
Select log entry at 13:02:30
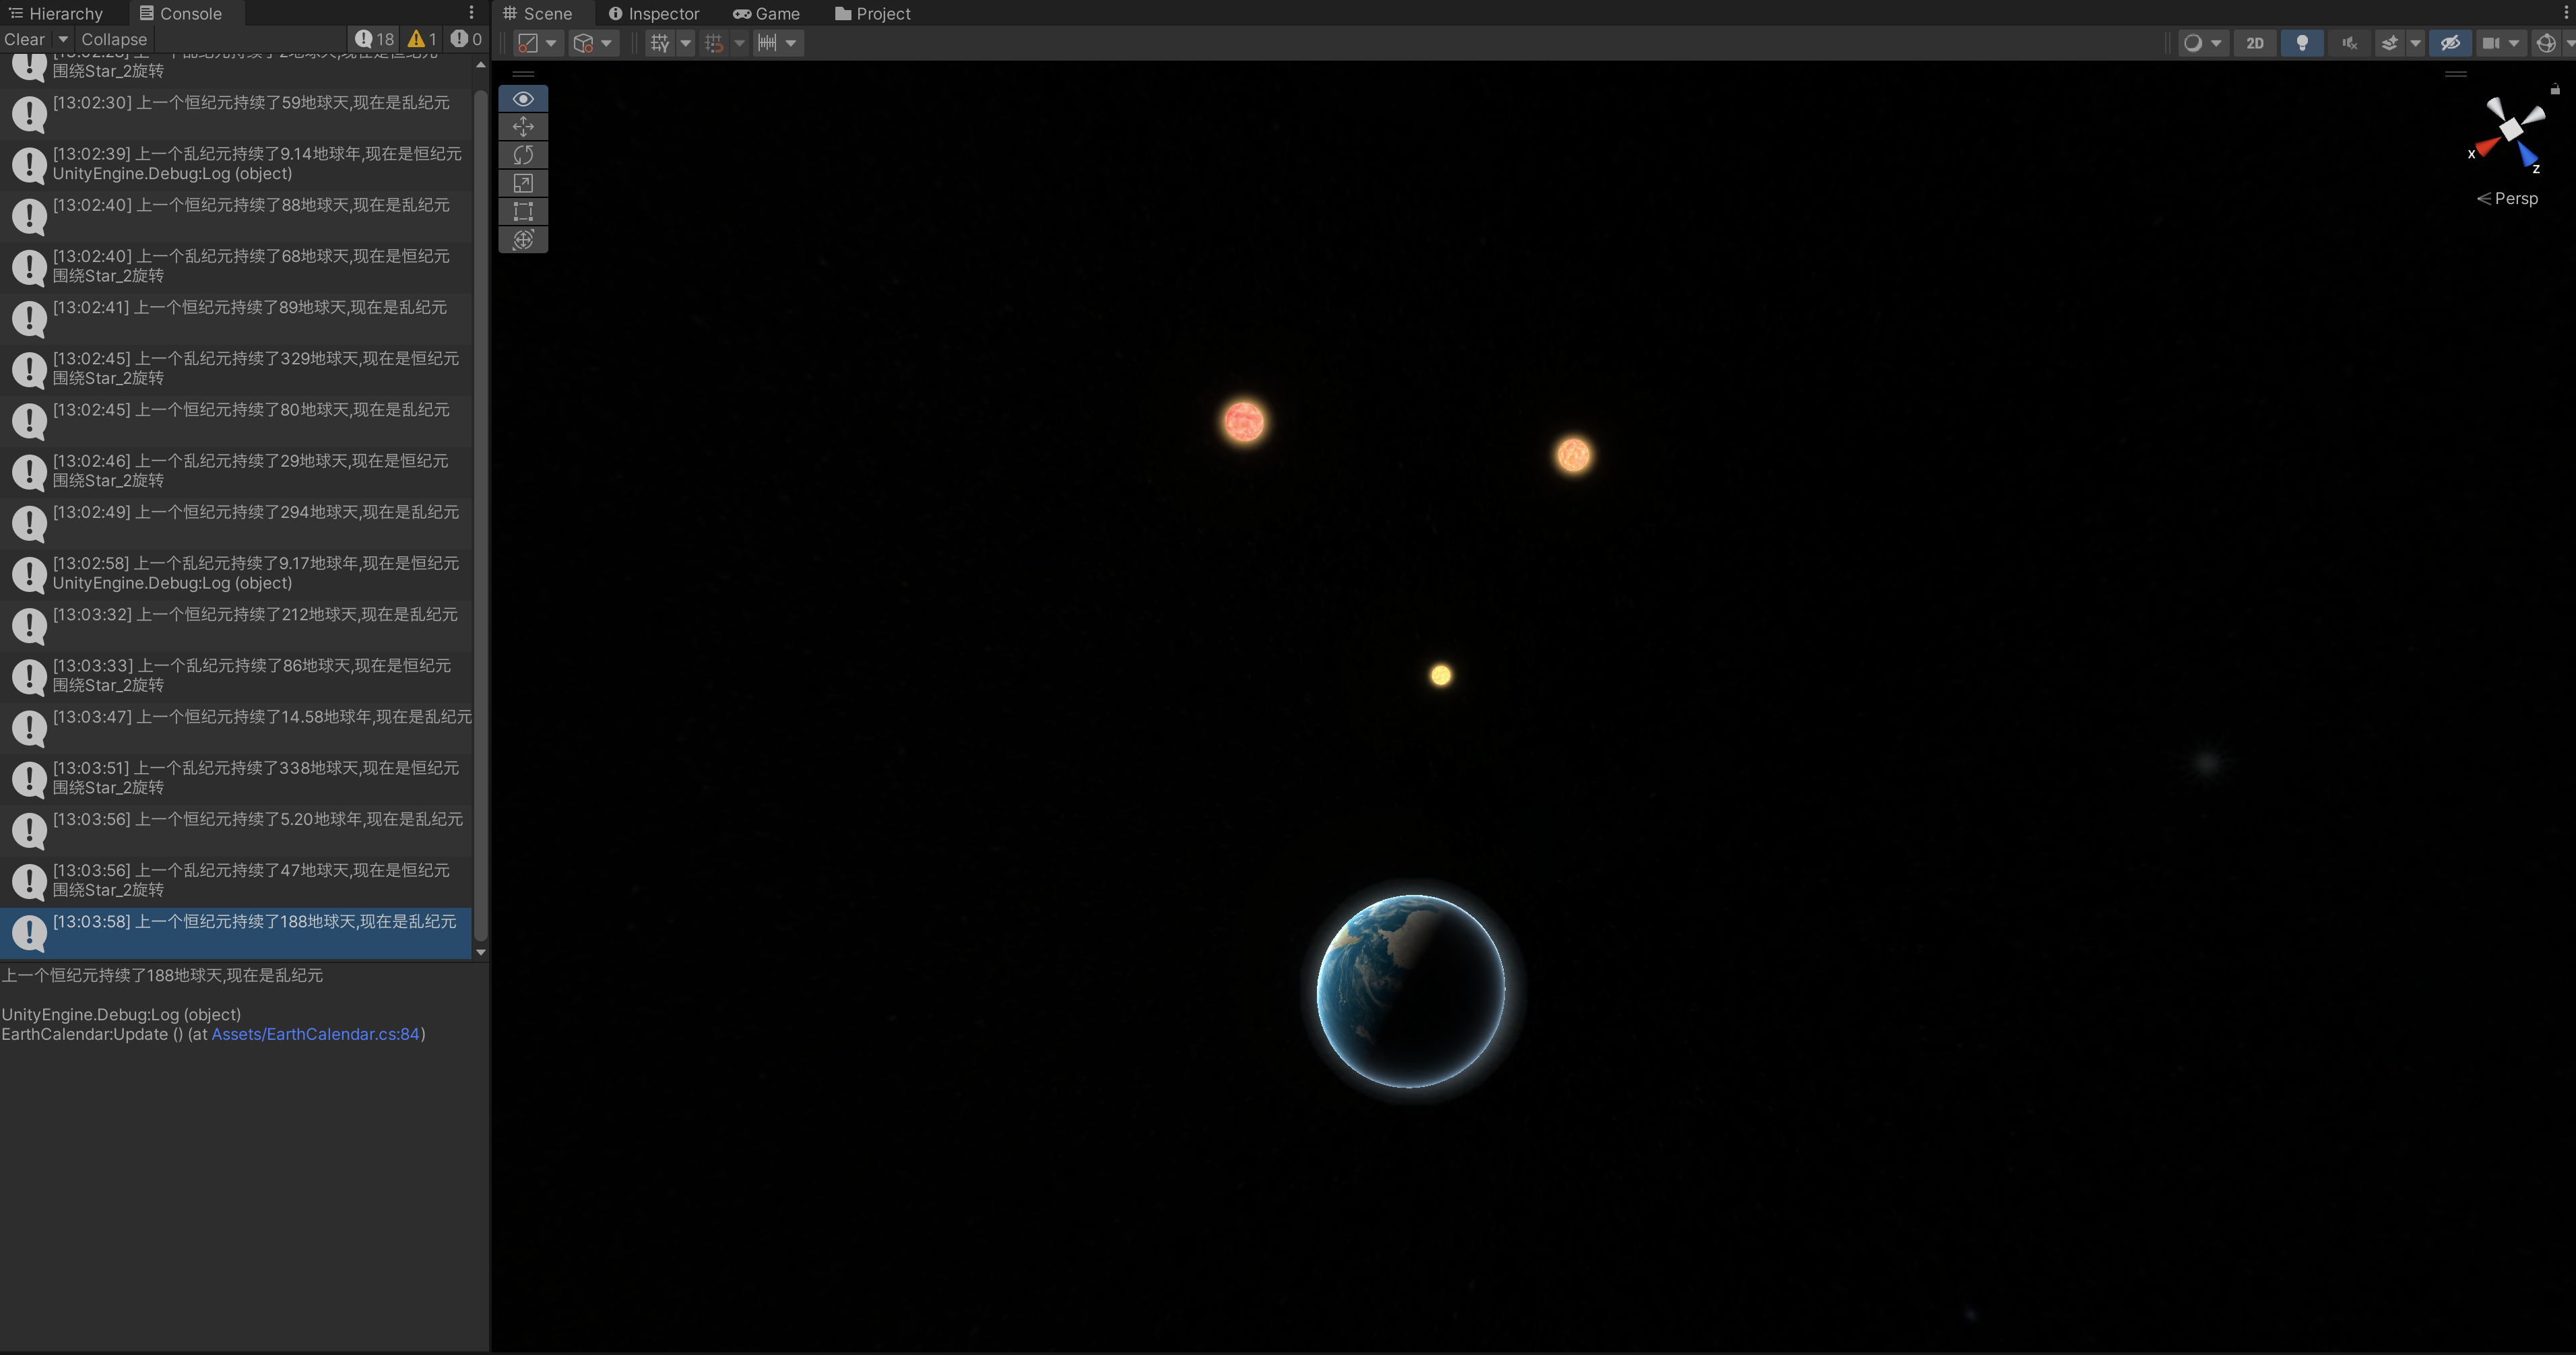tap(236, 113)
